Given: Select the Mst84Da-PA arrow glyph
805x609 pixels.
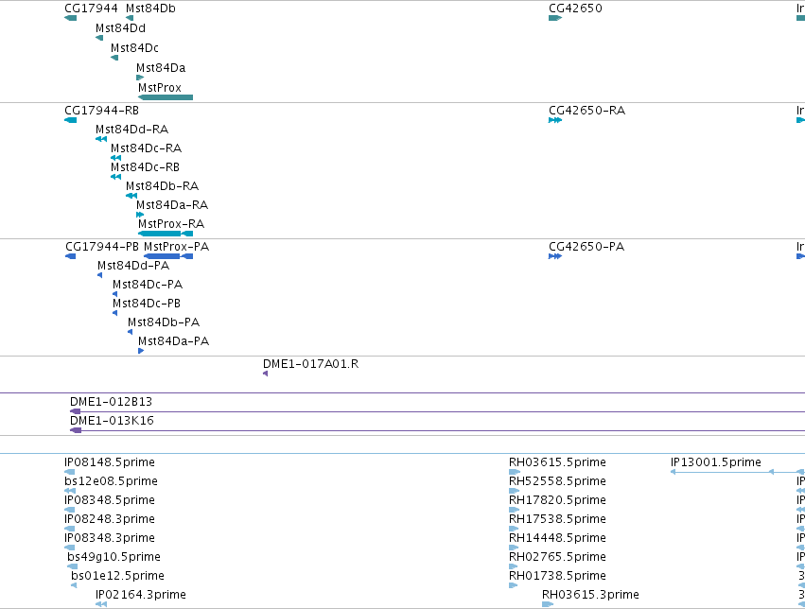Looking at the screenshot, I should coord(141,351).
